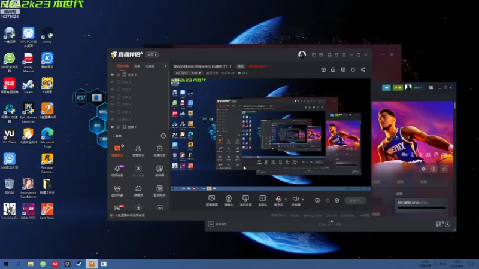This screenshot has width=479, height=269.
Task: Click the 修改 title edit button
Action: point(241,66)
